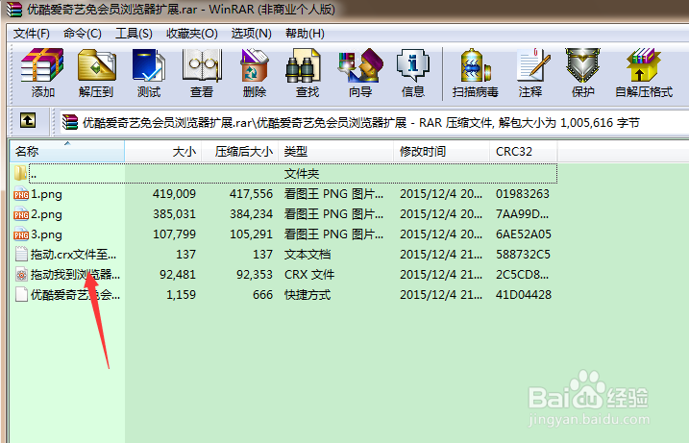This screenshot has height=443, width=689.
Task: Open the 帮助(H) menu
Action: (x=305, y=34)
